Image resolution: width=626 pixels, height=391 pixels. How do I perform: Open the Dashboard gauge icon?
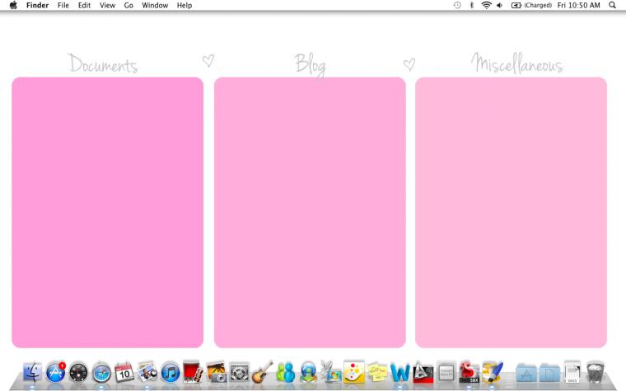pos(78,373)
